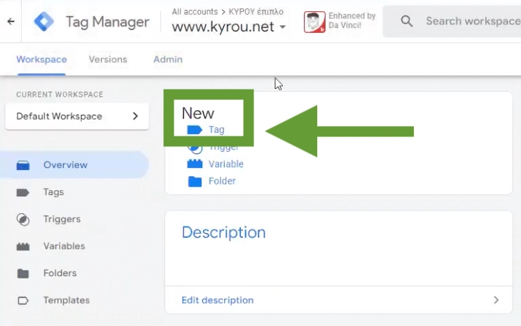
Task: Expand the Default Workspace selector
Action: coord(77,116)
